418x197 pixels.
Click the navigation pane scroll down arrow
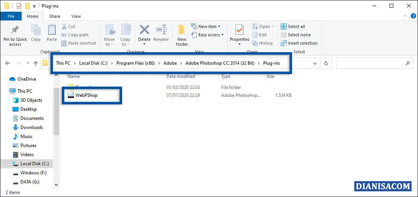56,185
